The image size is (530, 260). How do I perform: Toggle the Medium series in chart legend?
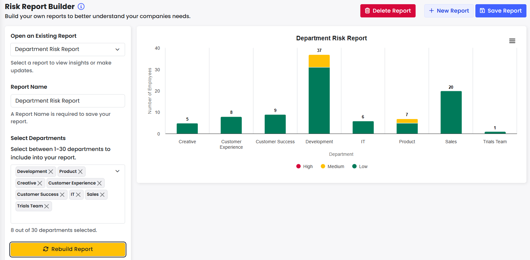[333, 166]
